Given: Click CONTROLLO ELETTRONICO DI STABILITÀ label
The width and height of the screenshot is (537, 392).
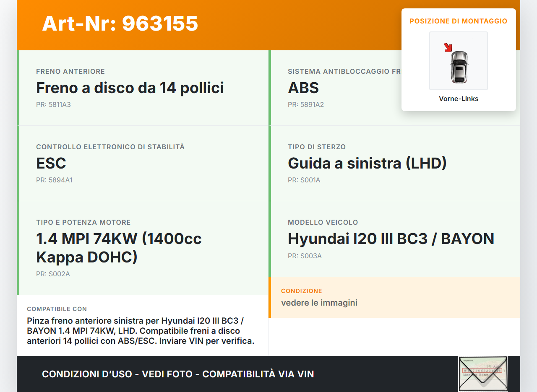Looking at the screenshot, I should click(x=110, y=147).
